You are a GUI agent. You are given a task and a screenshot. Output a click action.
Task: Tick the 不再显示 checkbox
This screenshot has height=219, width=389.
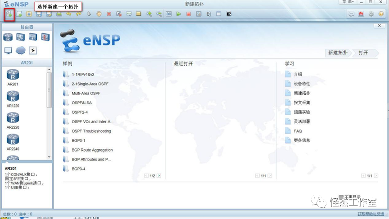point(341,197)
